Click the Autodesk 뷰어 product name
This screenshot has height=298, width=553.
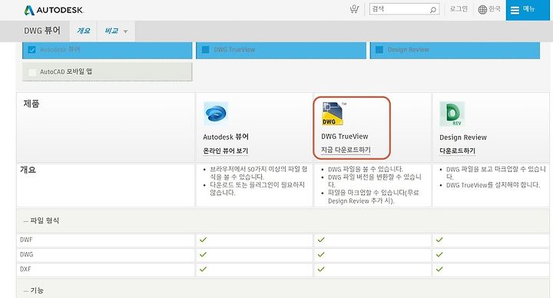[226, 137]
